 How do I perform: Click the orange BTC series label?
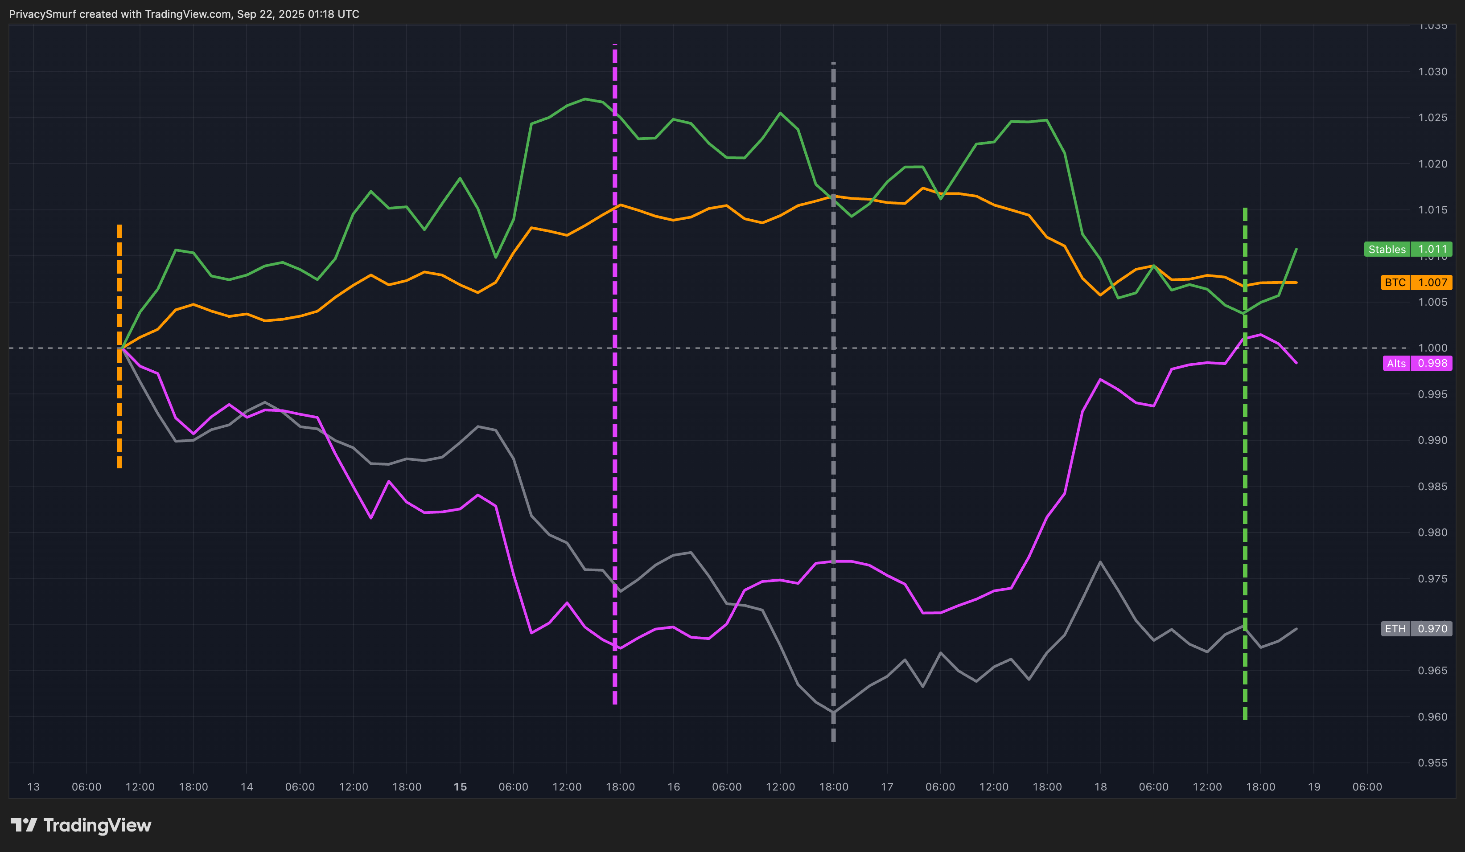pyautogui.click(x=1395, y=283)
